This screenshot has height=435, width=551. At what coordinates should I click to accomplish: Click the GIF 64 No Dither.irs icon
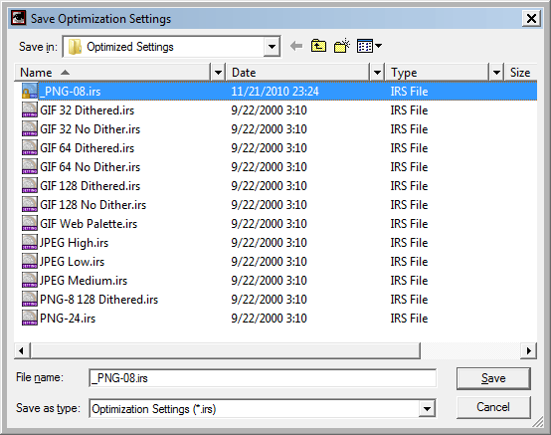coord(29,166)
